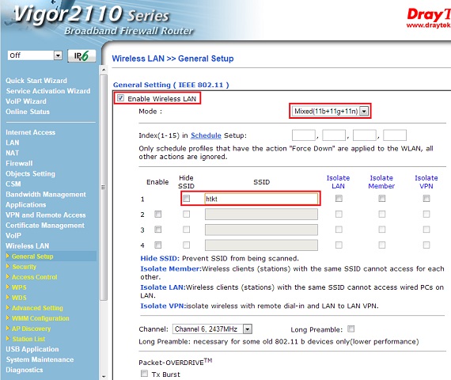Open System Maintenance menu
Image resolution: width=451 pixels, height=380 pixels.
click(x=40, y=359)
